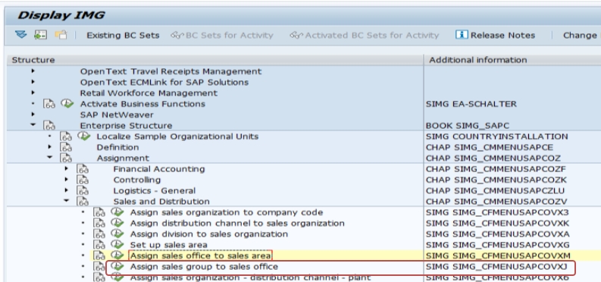Viewport: 601px width, 282px height.
Task: Collapse the Enterprise Structure node
Action: [33, 125]
